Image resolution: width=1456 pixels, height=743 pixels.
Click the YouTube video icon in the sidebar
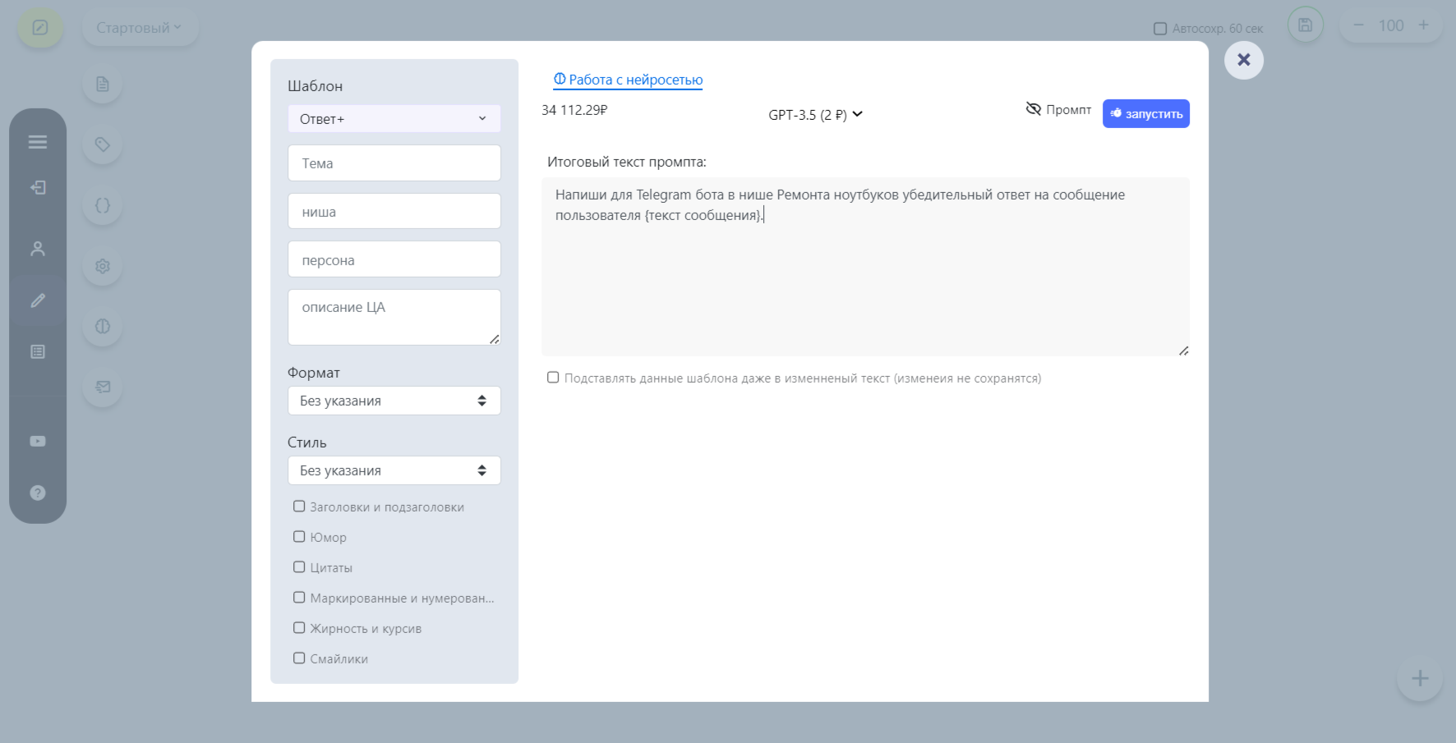(x=38, y=441)
